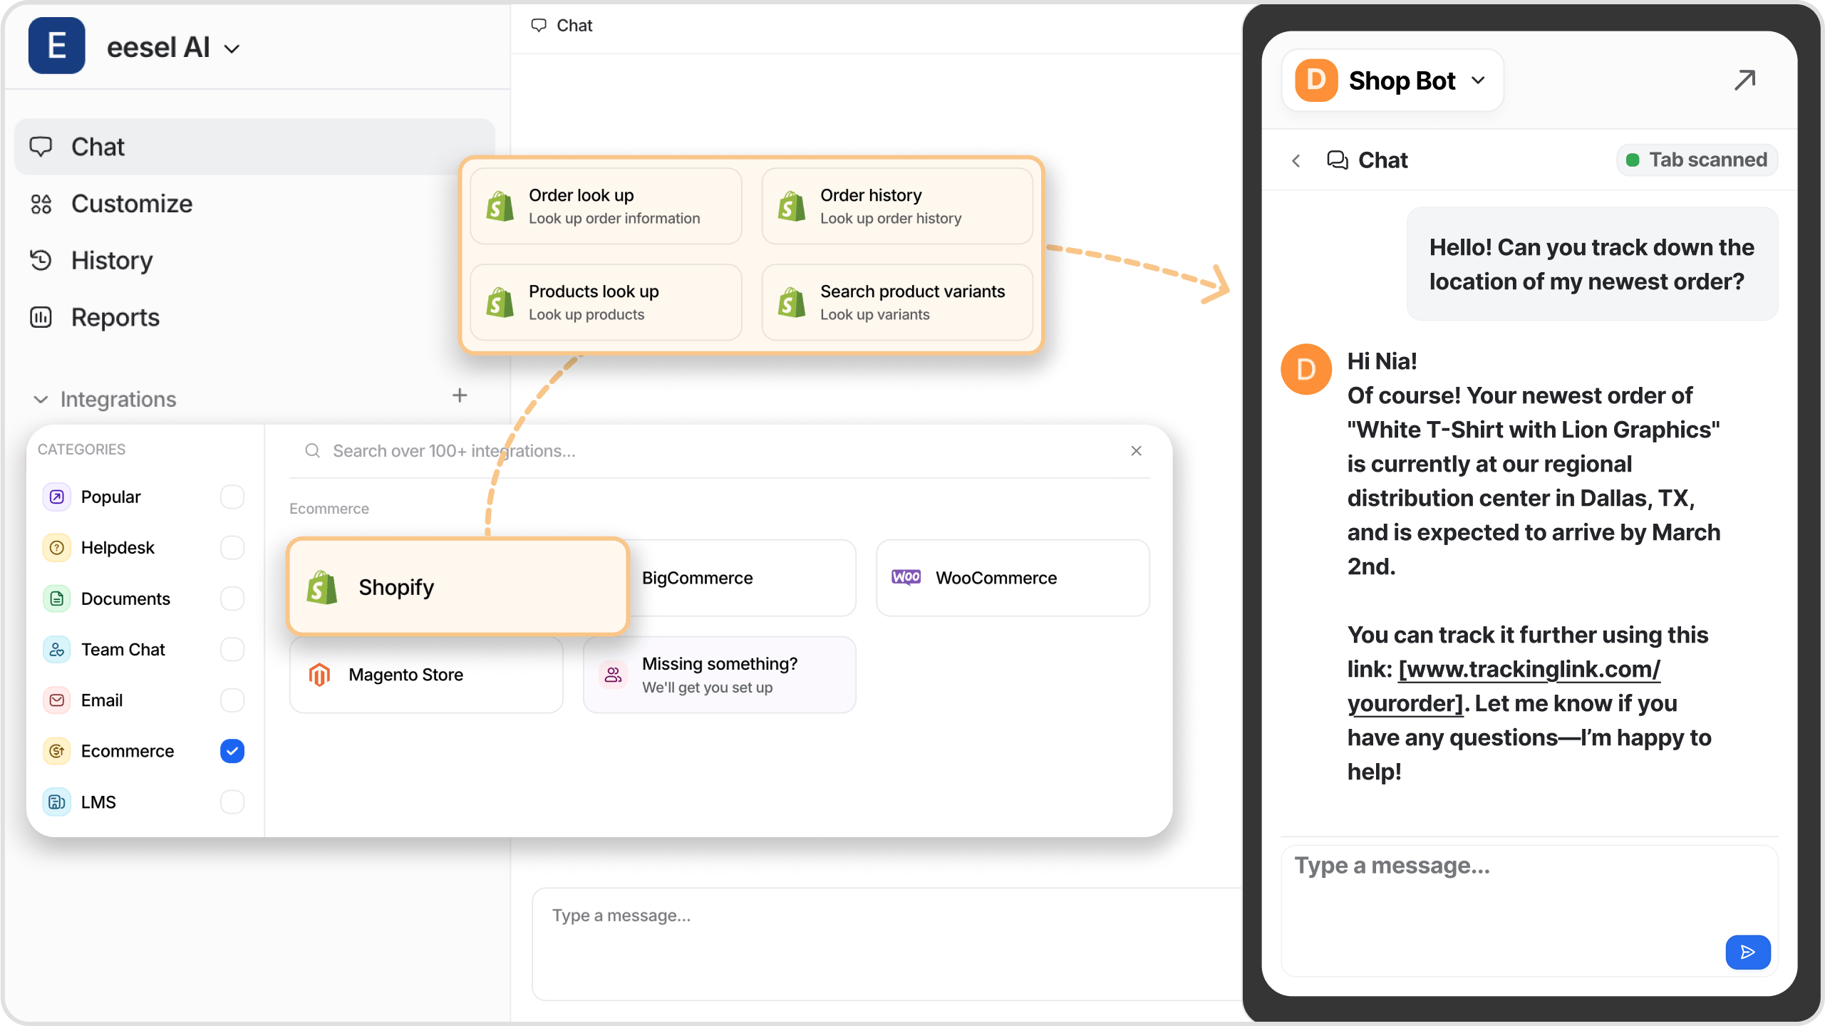Collapse the Integrations section
1825x1026 pixels.
tap(41, 400)
